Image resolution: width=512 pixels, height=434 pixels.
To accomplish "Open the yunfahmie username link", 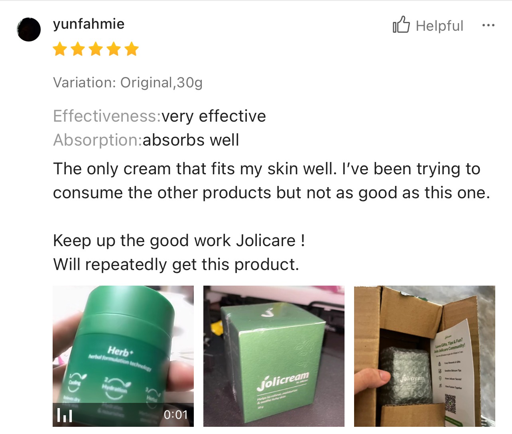I will 89,24.
